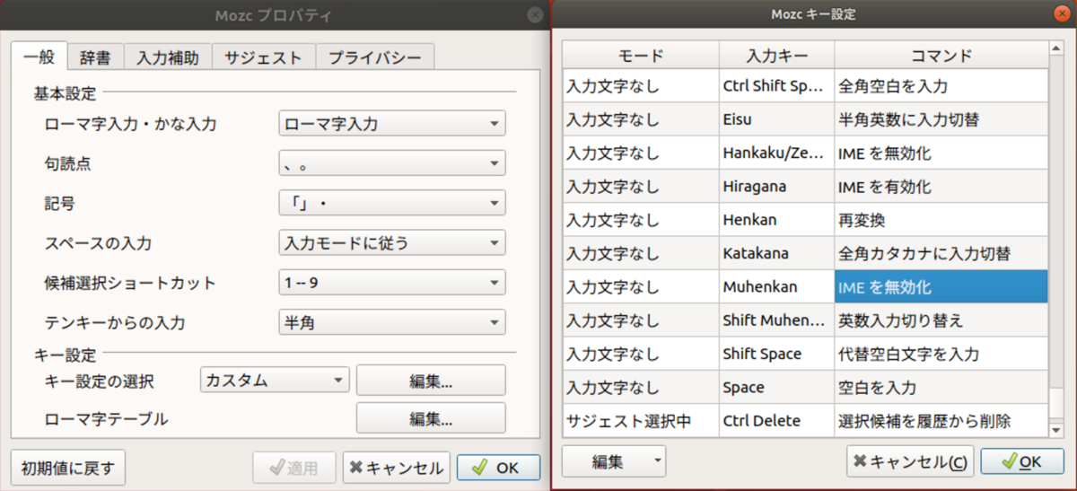This screenshot has height=491, width=1077.
Task: Click キャンセル(C) in Mozc キー設定 window
Action: point(910,461)
